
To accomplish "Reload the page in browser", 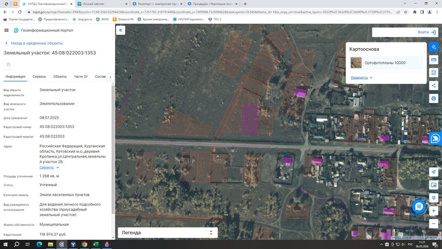I will [x=21, y=12].
